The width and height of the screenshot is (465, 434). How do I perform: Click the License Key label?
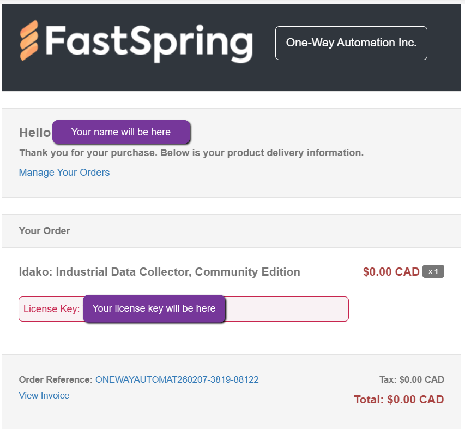51,309
